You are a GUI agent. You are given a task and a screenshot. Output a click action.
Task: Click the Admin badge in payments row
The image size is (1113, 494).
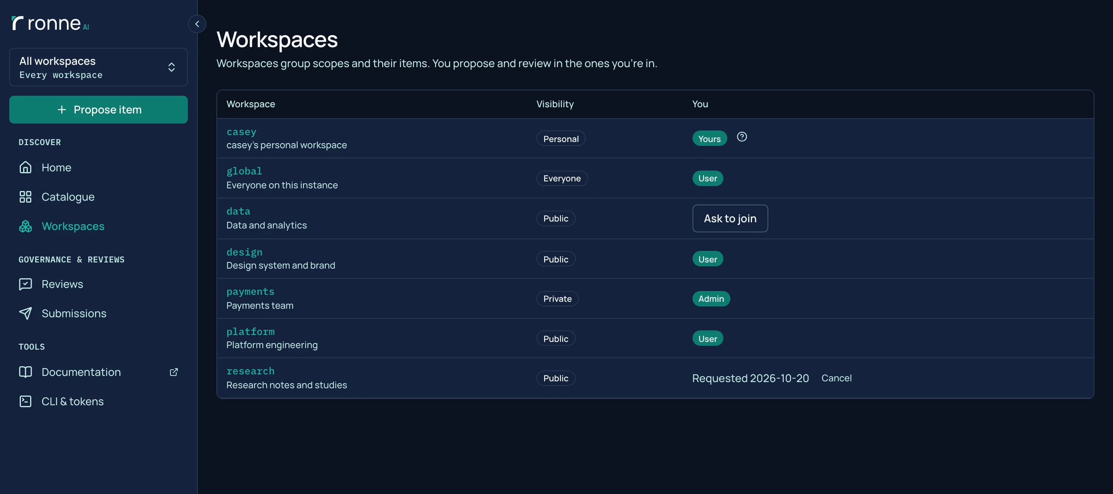tap(711, 299)
